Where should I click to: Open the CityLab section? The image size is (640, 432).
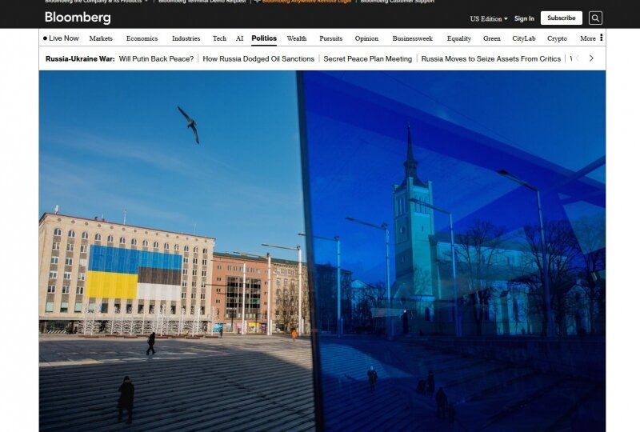[x=524, y=38]
